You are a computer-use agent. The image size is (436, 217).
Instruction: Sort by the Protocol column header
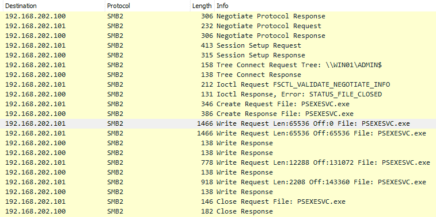(x=147, y=6)
